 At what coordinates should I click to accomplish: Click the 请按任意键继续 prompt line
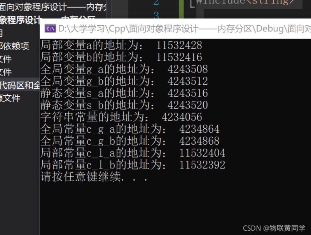pyautogui.click(x=94, y=177)
